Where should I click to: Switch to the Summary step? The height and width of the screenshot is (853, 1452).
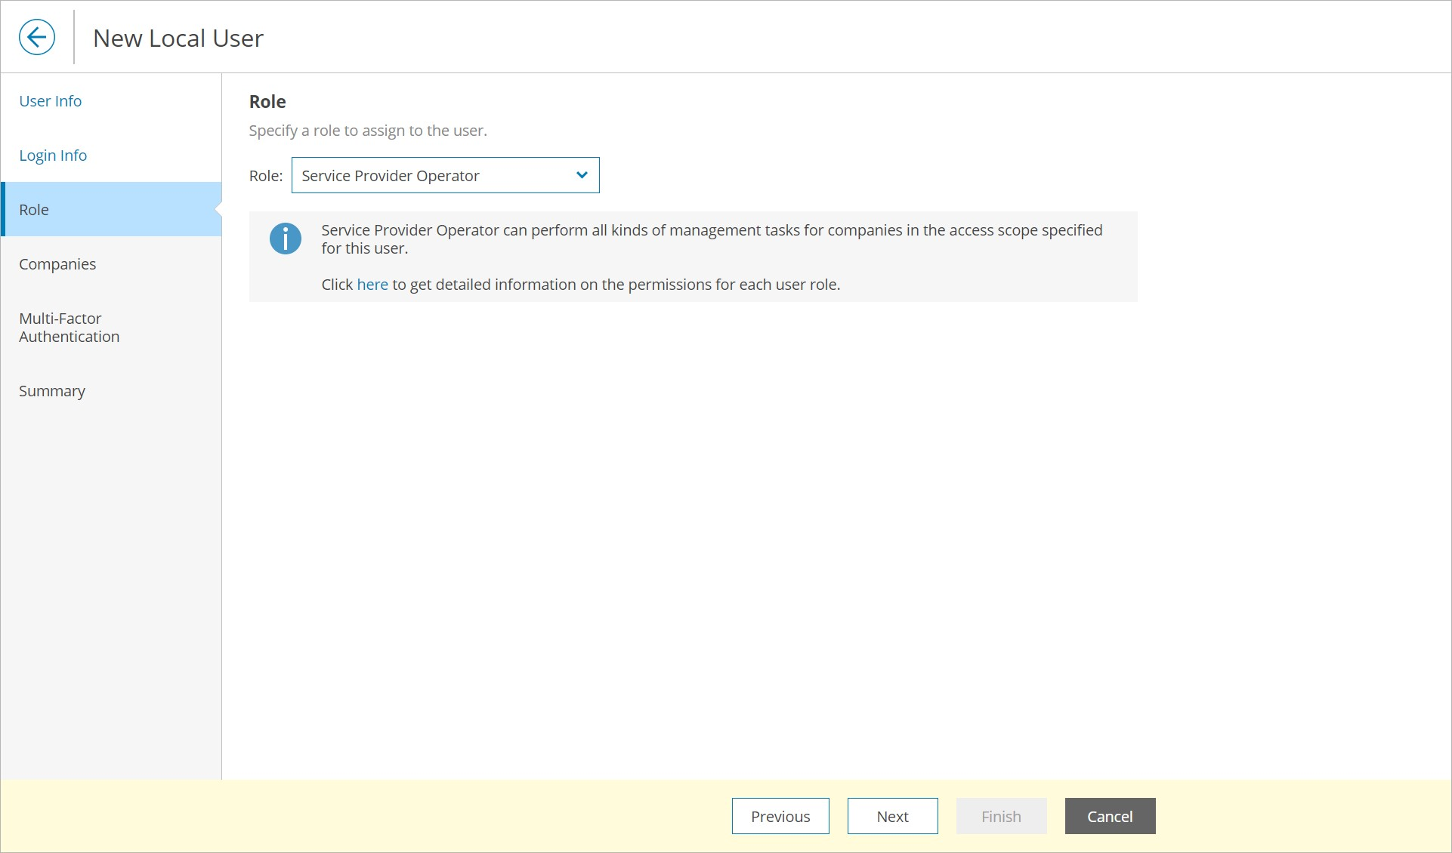tap(52, 391)
